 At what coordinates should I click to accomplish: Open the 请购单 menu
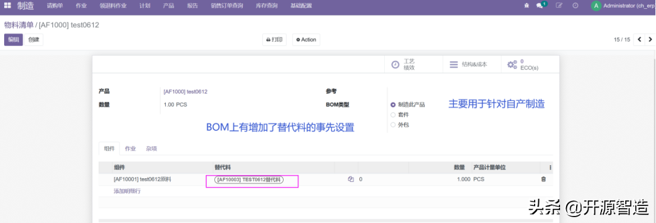coord(54,6)
